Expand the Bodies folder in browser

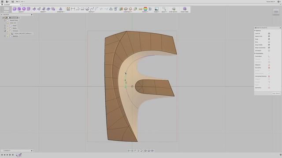[x=5, y=28]
